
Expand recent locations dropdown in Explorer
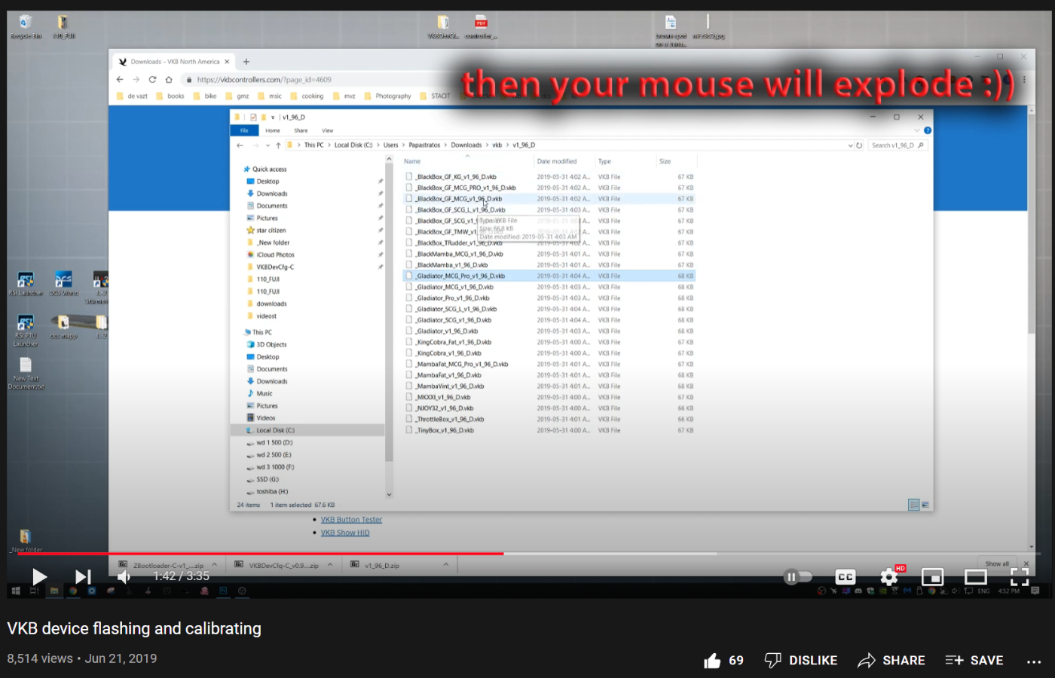[x=268, y=145]
